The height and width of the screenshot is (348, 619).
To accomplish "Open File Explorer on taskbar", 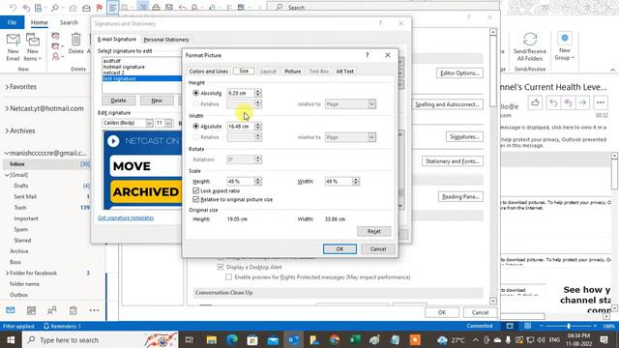I will [212, 339].
